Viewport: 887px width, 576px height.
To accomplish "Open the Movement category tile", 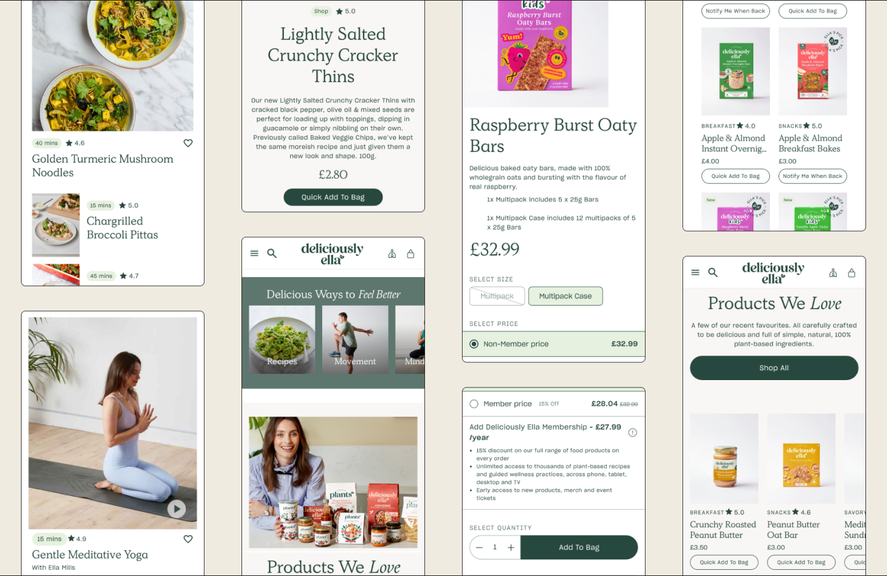I will coord(355,339).
